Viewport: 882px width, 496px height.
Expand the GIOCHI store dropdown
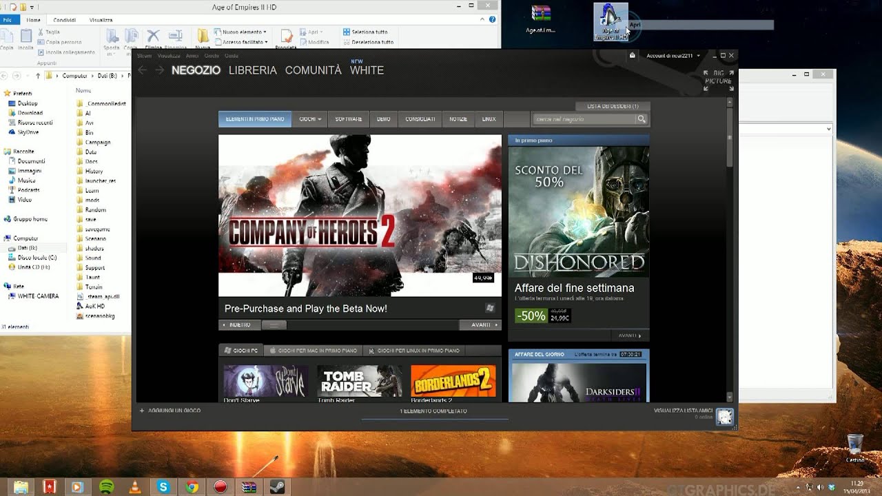[x=310, y=119]
